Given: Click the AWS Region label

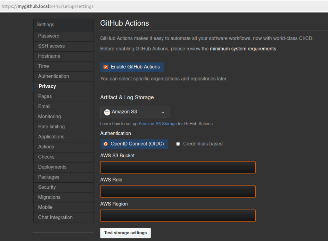Looking at the screenshot, I should (114, 204).
